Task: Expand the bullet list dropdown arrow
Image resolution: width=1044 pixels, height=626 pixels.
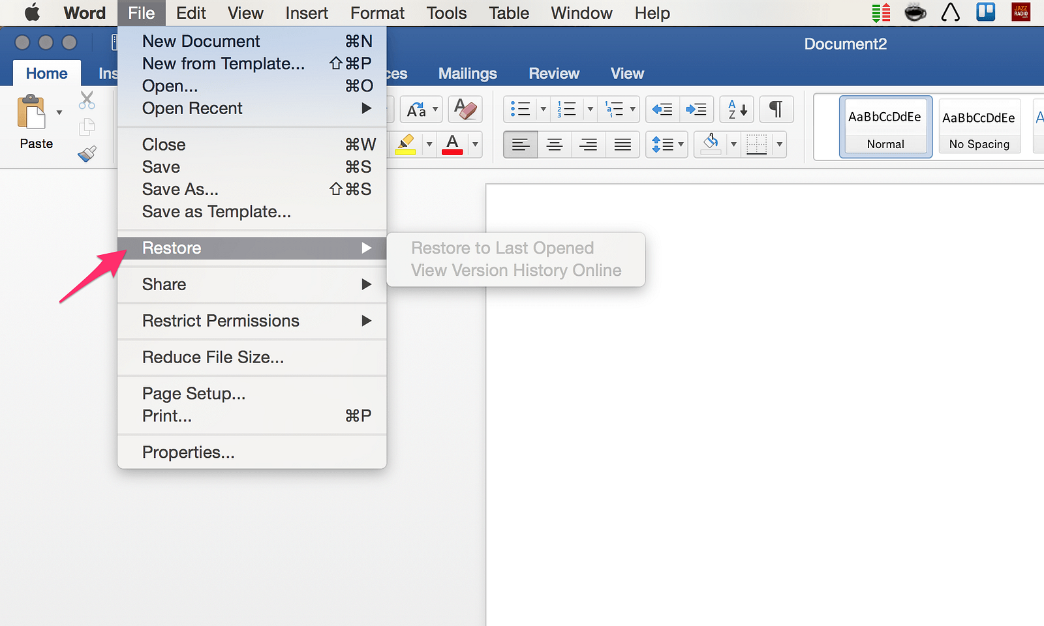Action: click(x=543, y=109)
